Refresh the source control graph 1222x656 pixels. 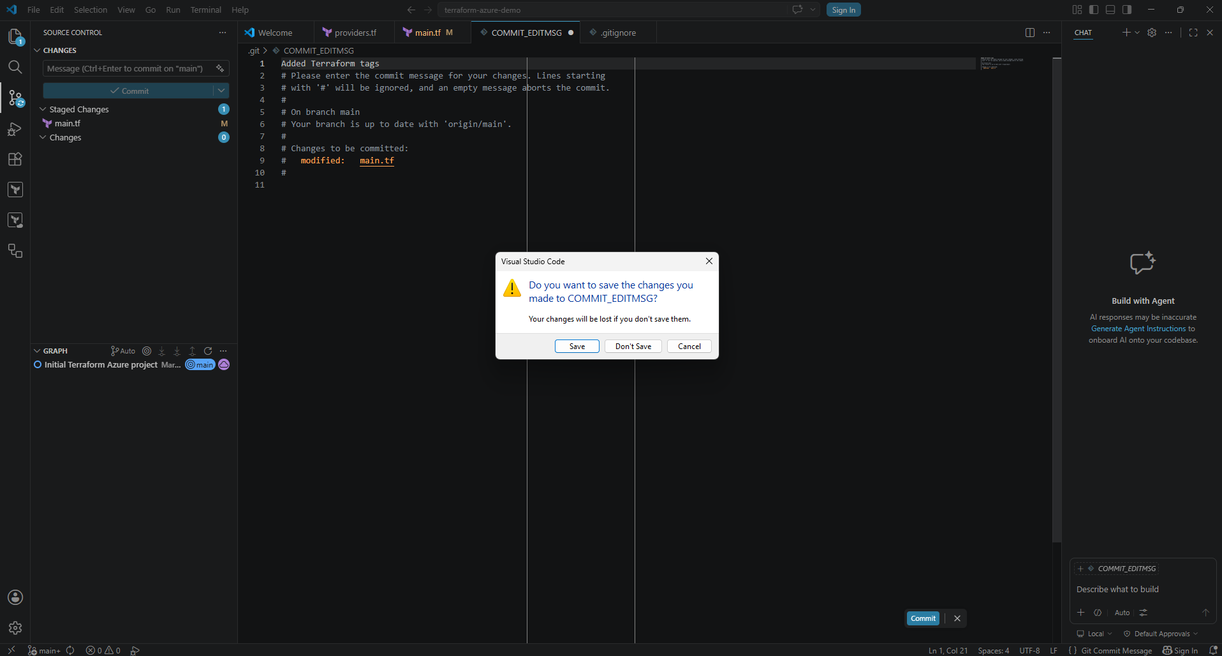pyautogui.click(x=208, y=351)
